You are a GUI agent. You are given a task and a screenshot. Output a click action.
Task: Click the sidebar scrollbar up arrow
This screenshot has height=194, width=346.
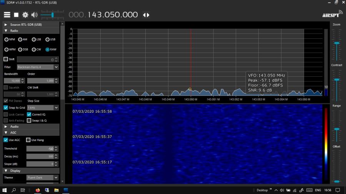pyautogui.click(x=62, y=24)
